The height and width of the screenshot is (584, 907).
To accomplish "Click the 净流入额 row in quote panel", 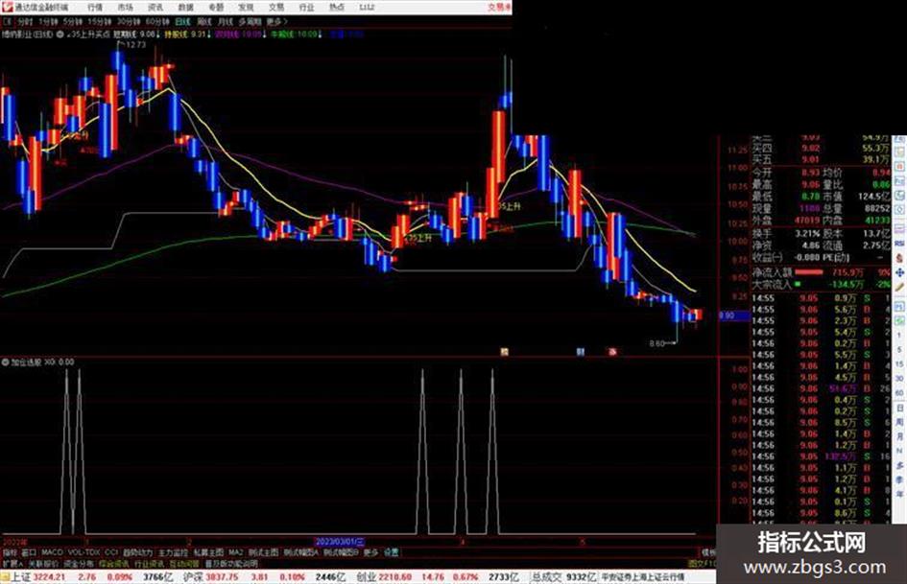I will [x=821, y=271].
